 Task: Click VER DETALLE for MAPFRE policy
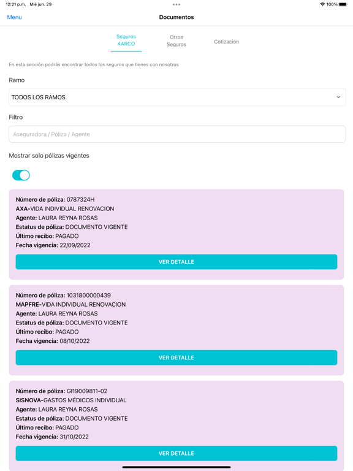[176, 358]
